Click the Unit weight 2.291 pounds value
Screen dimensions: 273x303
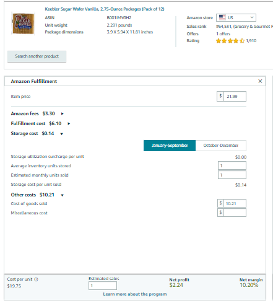[x=119, y=25]
